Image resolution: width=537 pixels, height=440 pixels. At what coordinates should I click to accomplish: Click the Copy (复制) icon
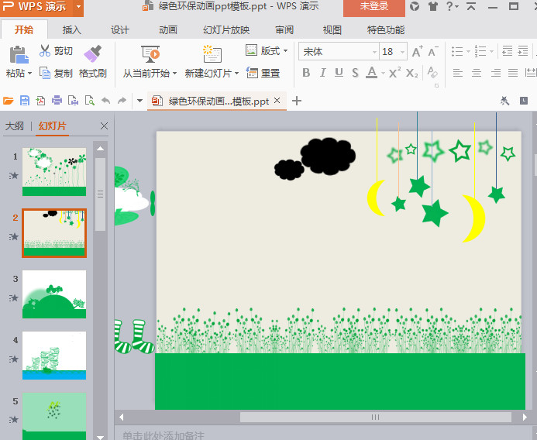click(x=45, y=73)
